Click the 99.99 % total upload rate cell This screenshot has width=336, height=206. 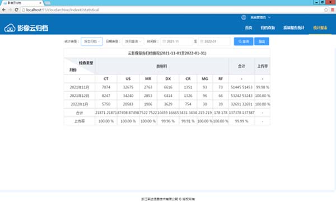(x=241, y=121)
